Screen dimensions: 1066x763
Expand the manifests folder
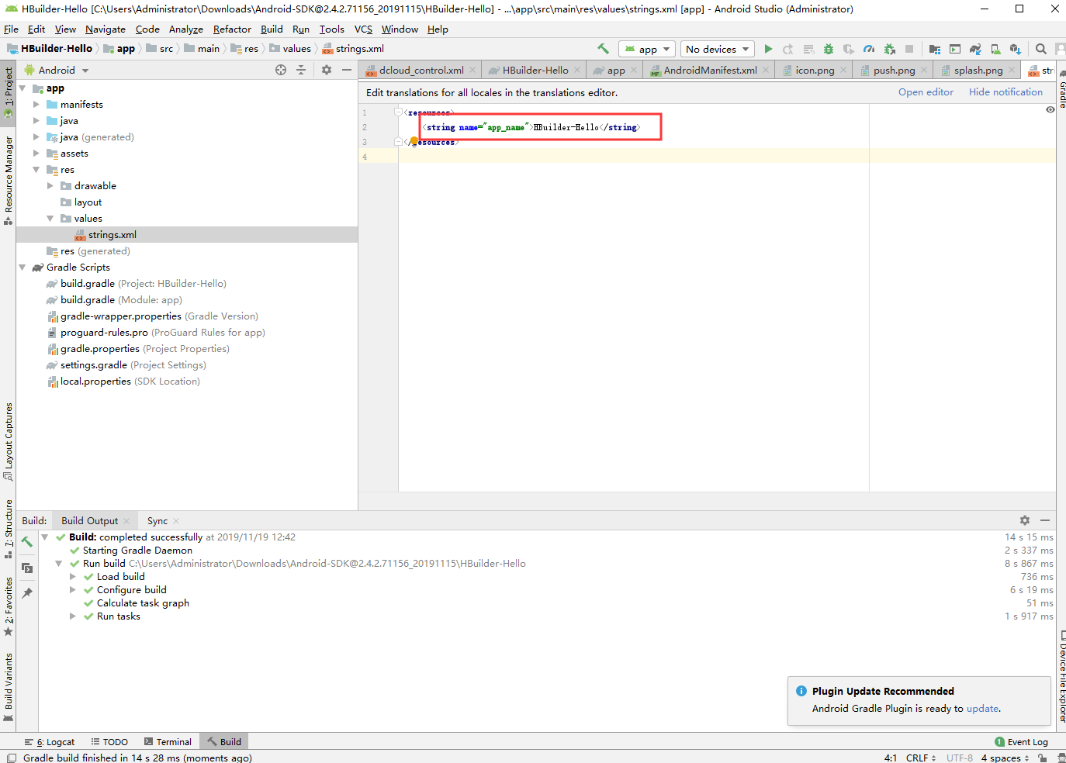coord(36,104)
